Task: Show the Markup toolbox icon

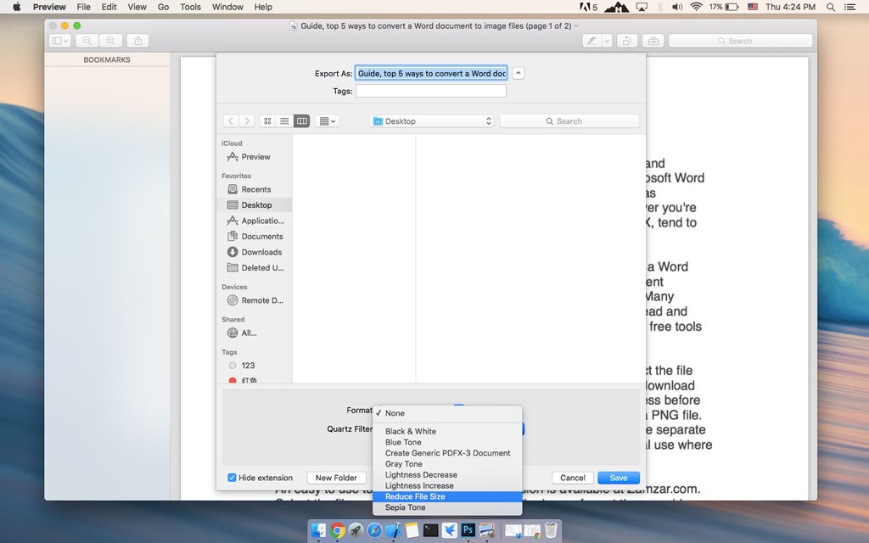Action: tap(653, 41)
